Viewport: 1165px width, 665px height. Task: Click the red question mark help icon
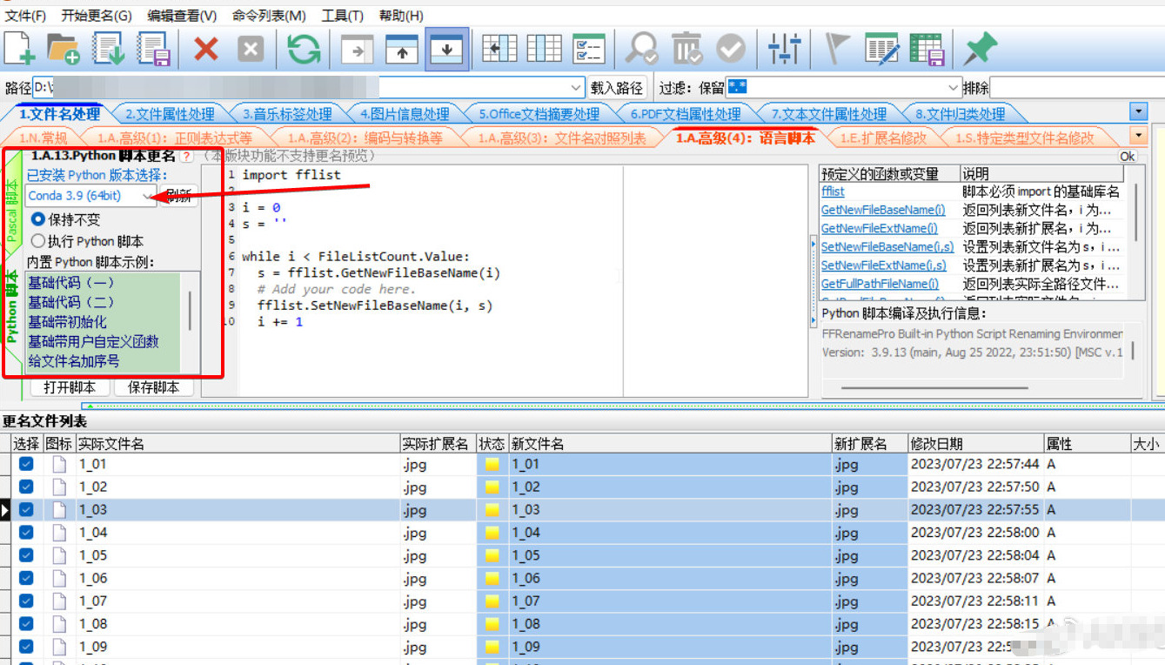(186, 157)
